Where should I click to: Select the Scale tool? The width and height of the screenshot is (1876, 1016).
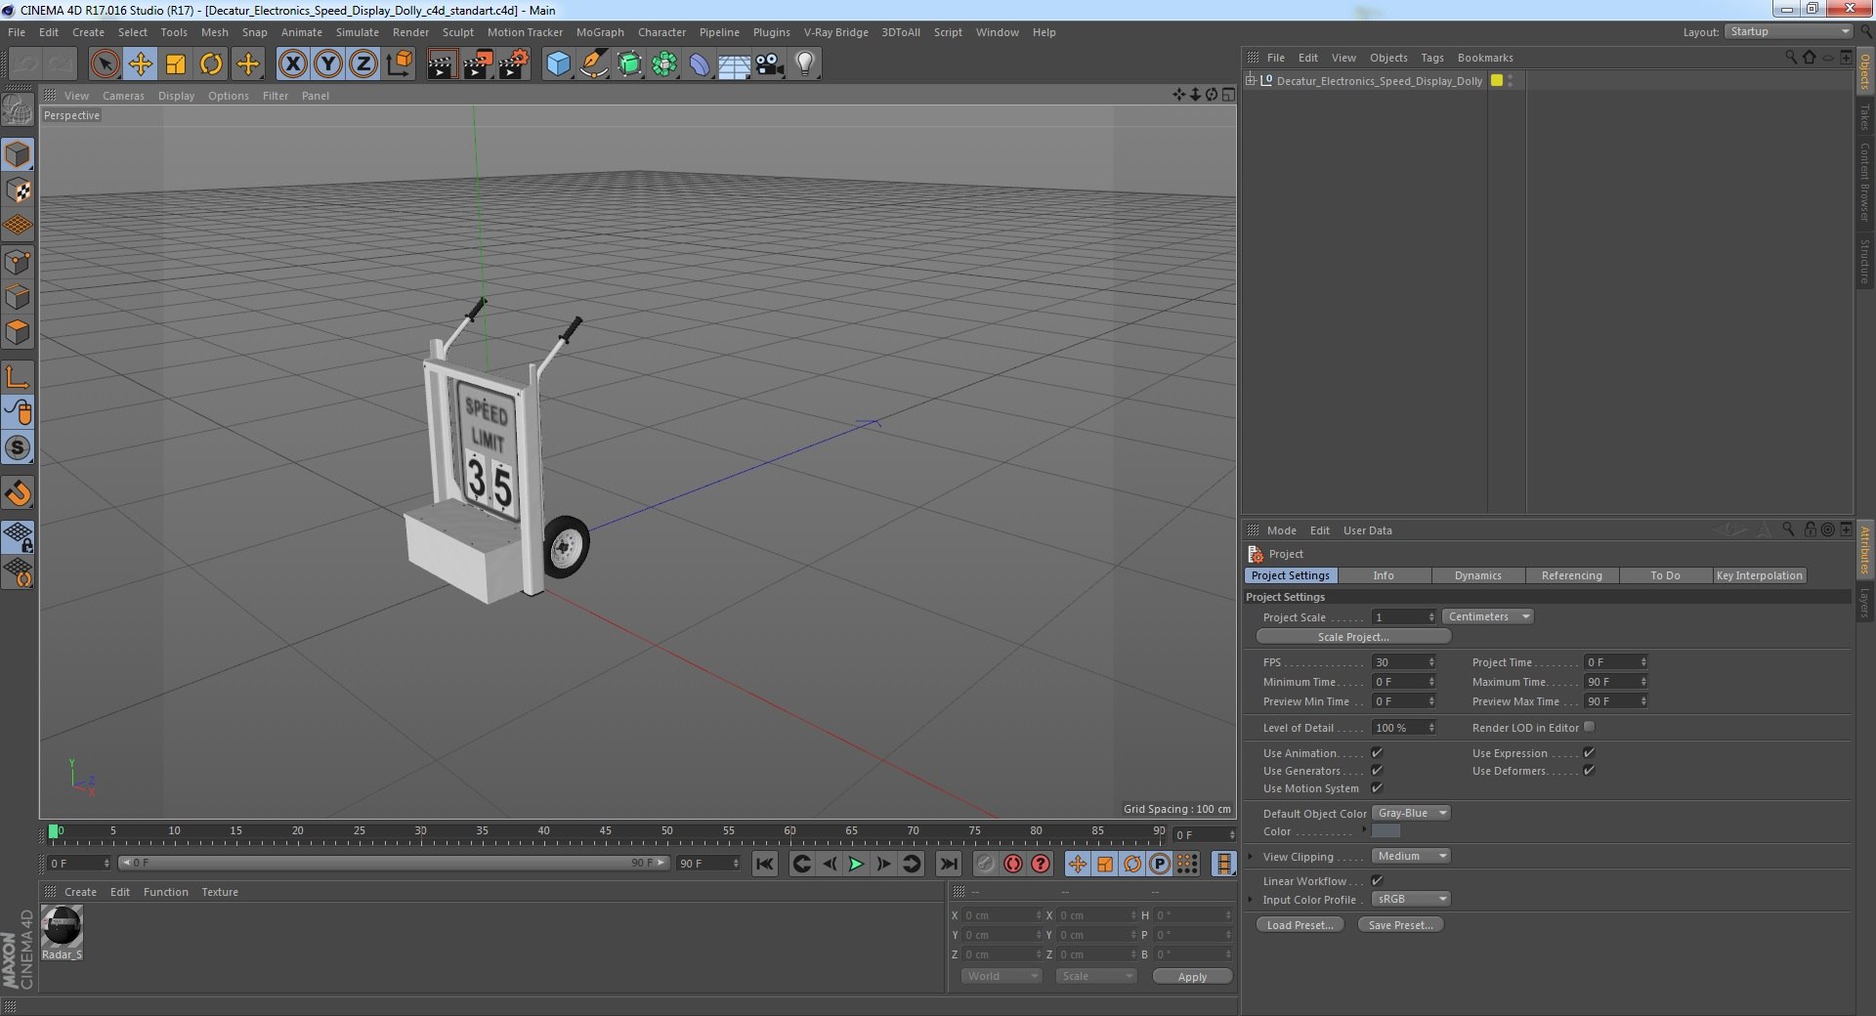pos(176,64)
